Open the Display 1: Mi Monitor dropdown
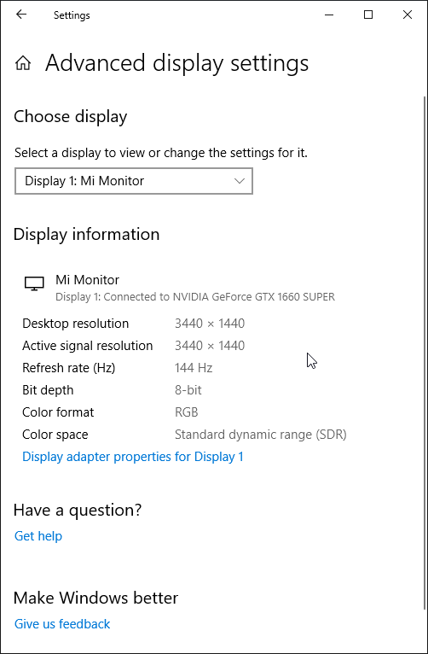This screenshot has width=428, height=654. (x=134, y=181)
